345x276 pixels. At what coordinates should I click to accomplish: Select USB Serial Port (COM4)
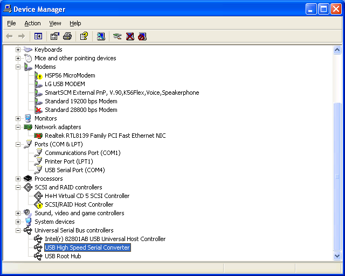(x=74, y=170)
